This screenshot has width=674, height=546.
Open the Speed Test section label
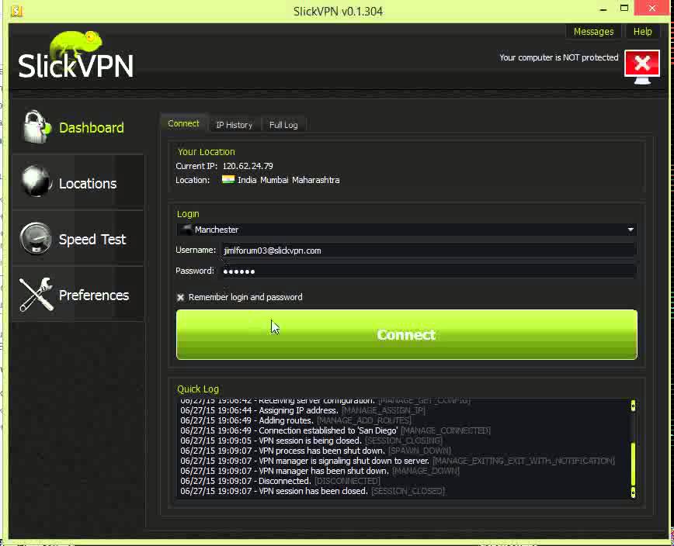92,239
